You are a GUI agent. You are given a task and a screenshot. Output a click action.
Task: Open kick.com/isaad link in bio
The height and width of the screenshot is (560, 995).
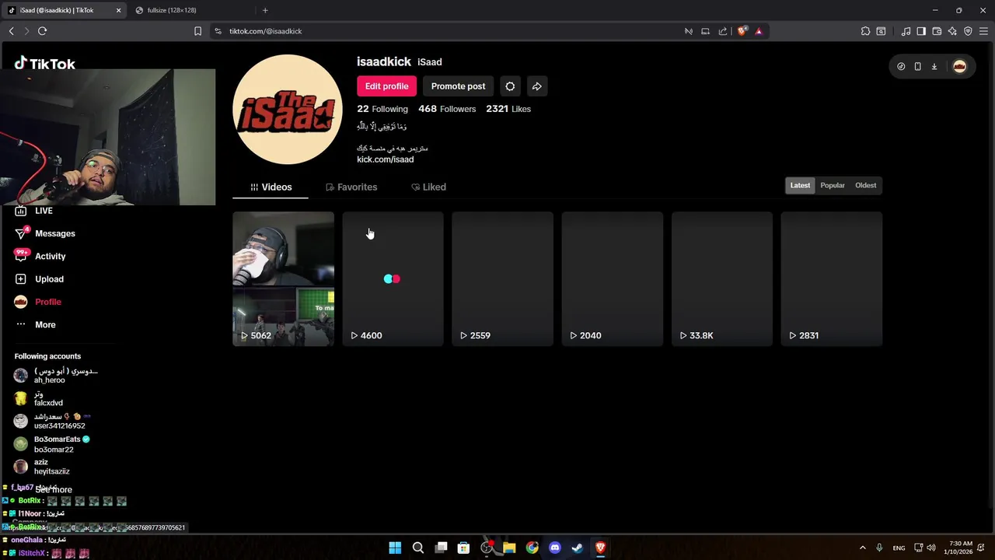pos(385,159)
